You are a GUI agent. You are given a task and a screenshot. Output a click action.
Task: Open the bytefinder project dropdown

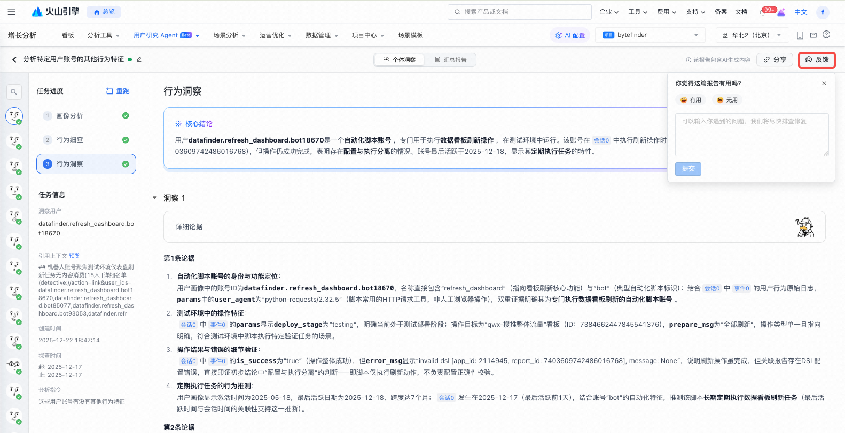(x=651, y=35)
